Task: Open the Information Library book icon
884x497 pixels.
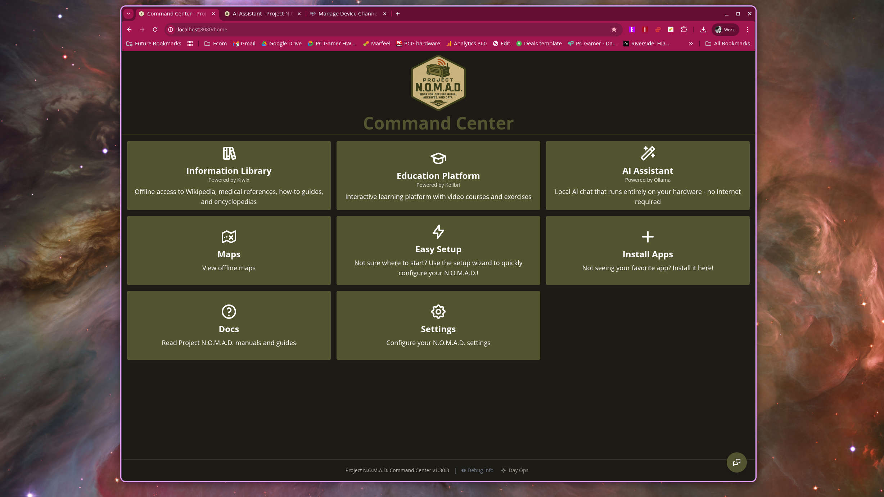Action: pos(229,153)
